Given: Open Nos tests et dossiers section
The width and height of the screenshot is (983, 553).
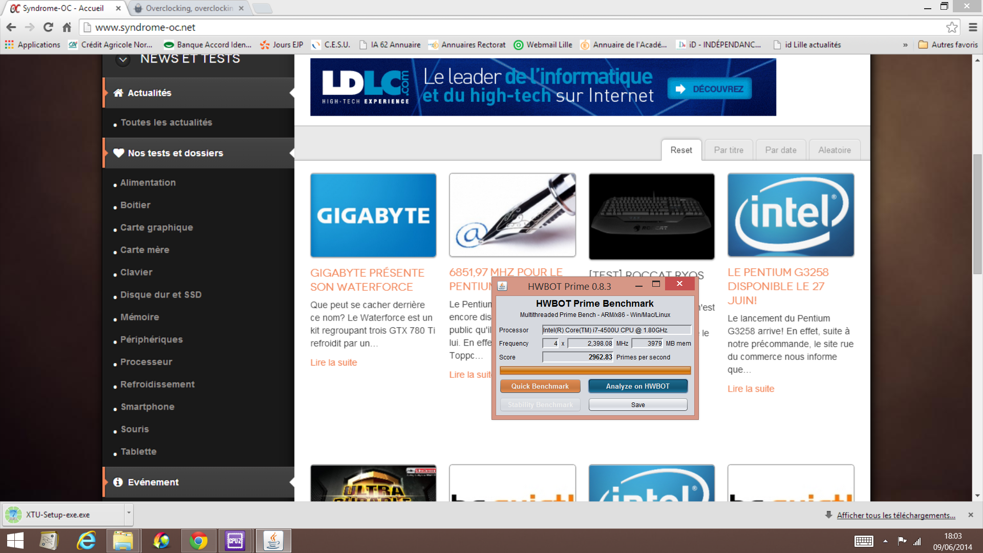Looking at the screenshot, I should pyautogui.click(x=199, y=153).
